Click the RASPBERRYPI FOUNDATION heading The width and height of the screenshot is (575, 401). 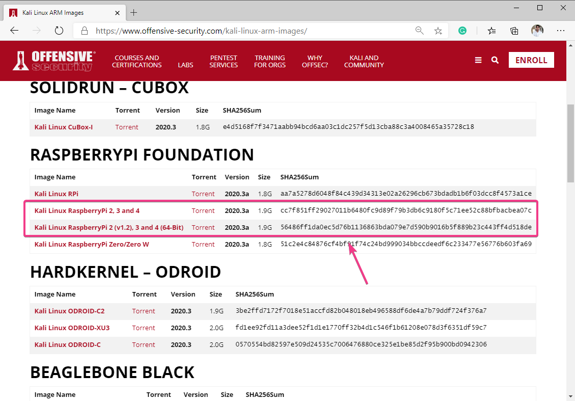pyautogui.click(x=142, y=155)
